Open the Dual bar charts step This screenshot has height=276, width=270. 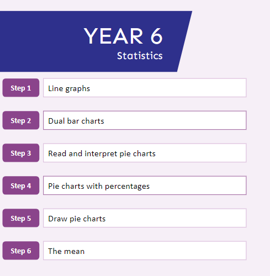pyautogui.click(x=145, y=120)
